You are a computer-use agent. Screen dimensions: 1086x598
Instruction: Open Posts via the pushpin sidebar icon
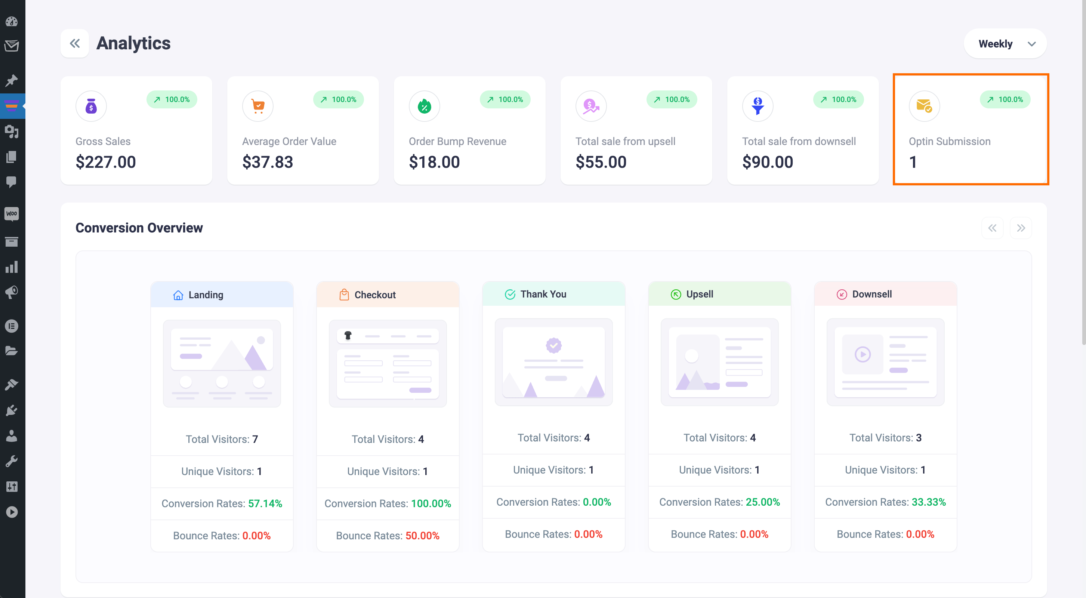tap(12, 81)
